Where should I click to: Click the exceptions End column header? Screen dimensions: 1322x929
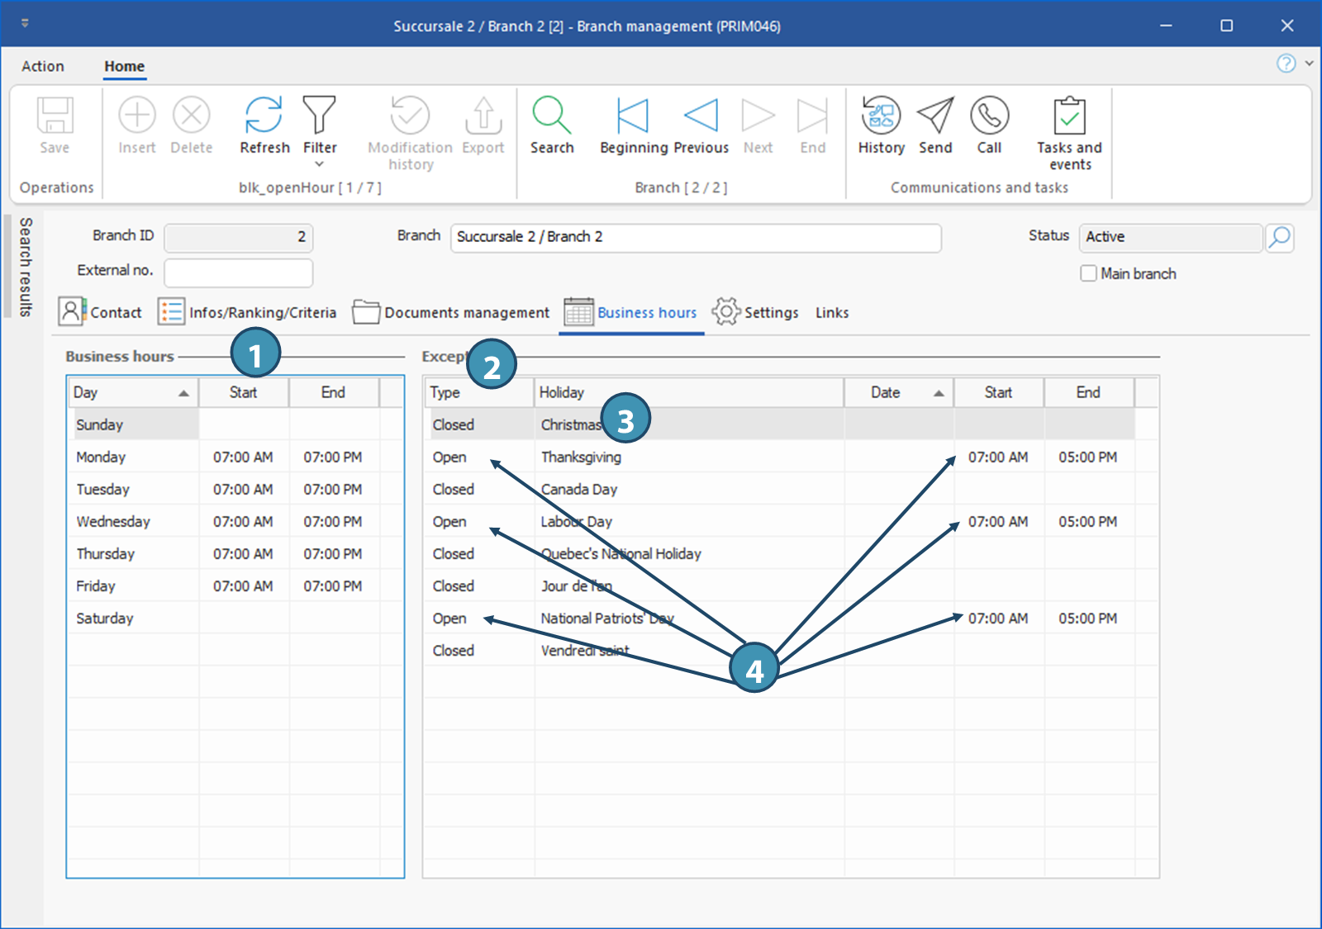click(1088, 393)
